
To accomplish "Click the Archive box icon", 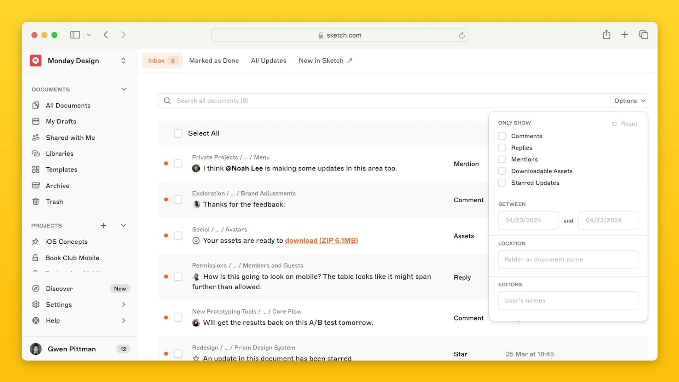I will coord(36,186).
